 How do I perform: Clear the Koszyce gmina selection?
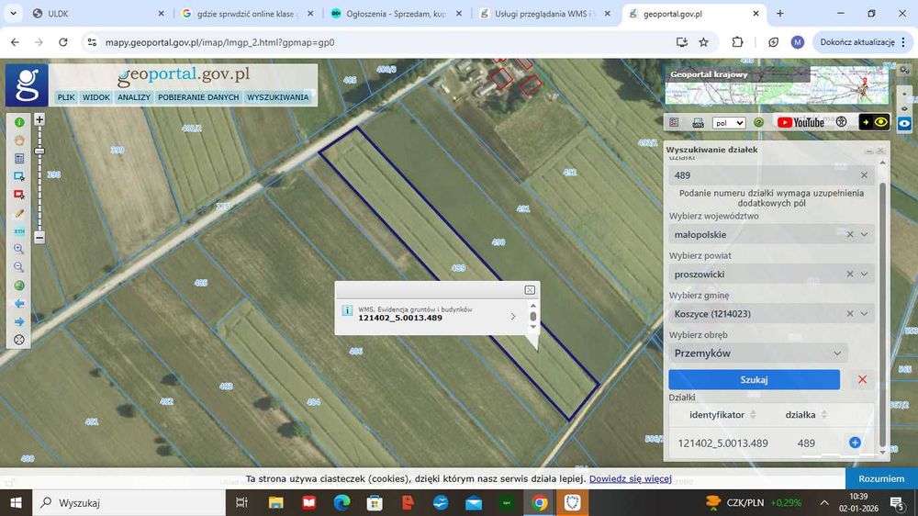click(x=850, y=314)
